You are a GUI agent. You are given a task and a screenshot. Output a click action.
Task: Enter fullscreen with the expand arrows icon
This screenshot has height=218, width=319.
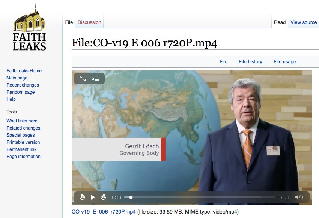[83, 78]
